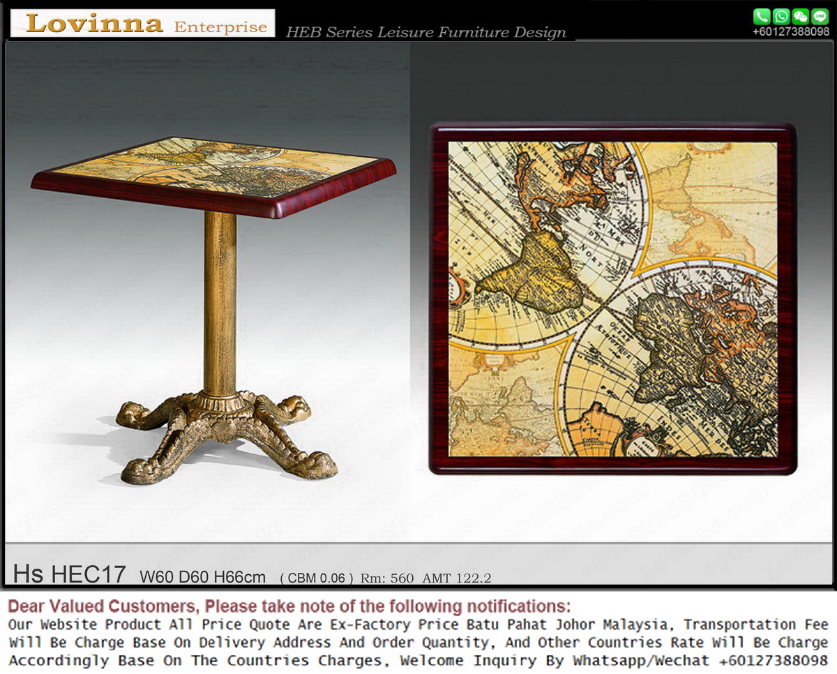The height and width of the screenshot is (674, 837).
Task: Click the Rm: 560 price
Action: (388, 578)
